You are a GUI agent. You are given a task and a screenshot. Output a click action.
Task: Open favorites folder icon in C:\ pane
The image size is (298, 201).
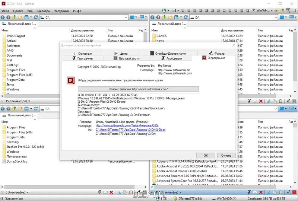[20, 17]
